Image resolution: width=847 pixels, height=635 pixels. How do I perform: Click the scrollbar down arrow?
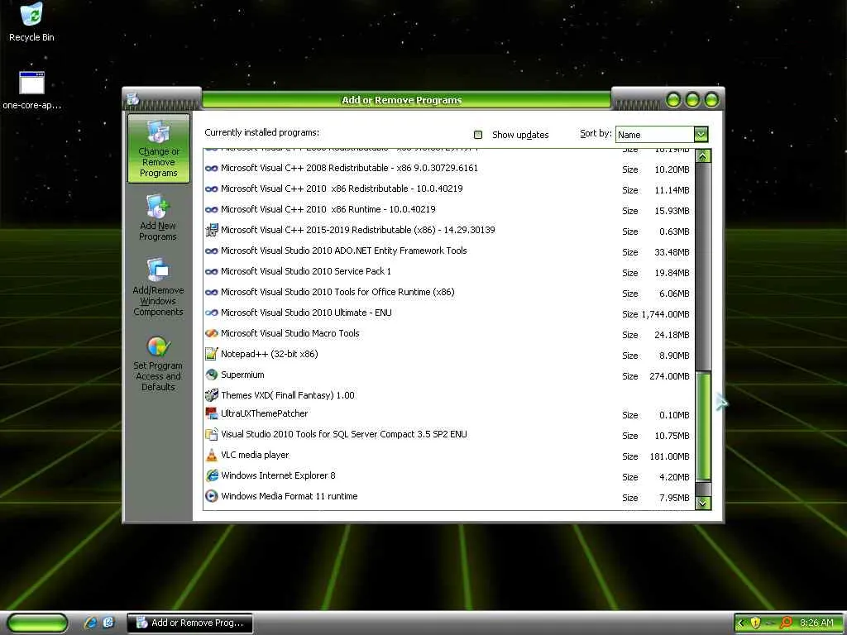[x=703, y=503]
